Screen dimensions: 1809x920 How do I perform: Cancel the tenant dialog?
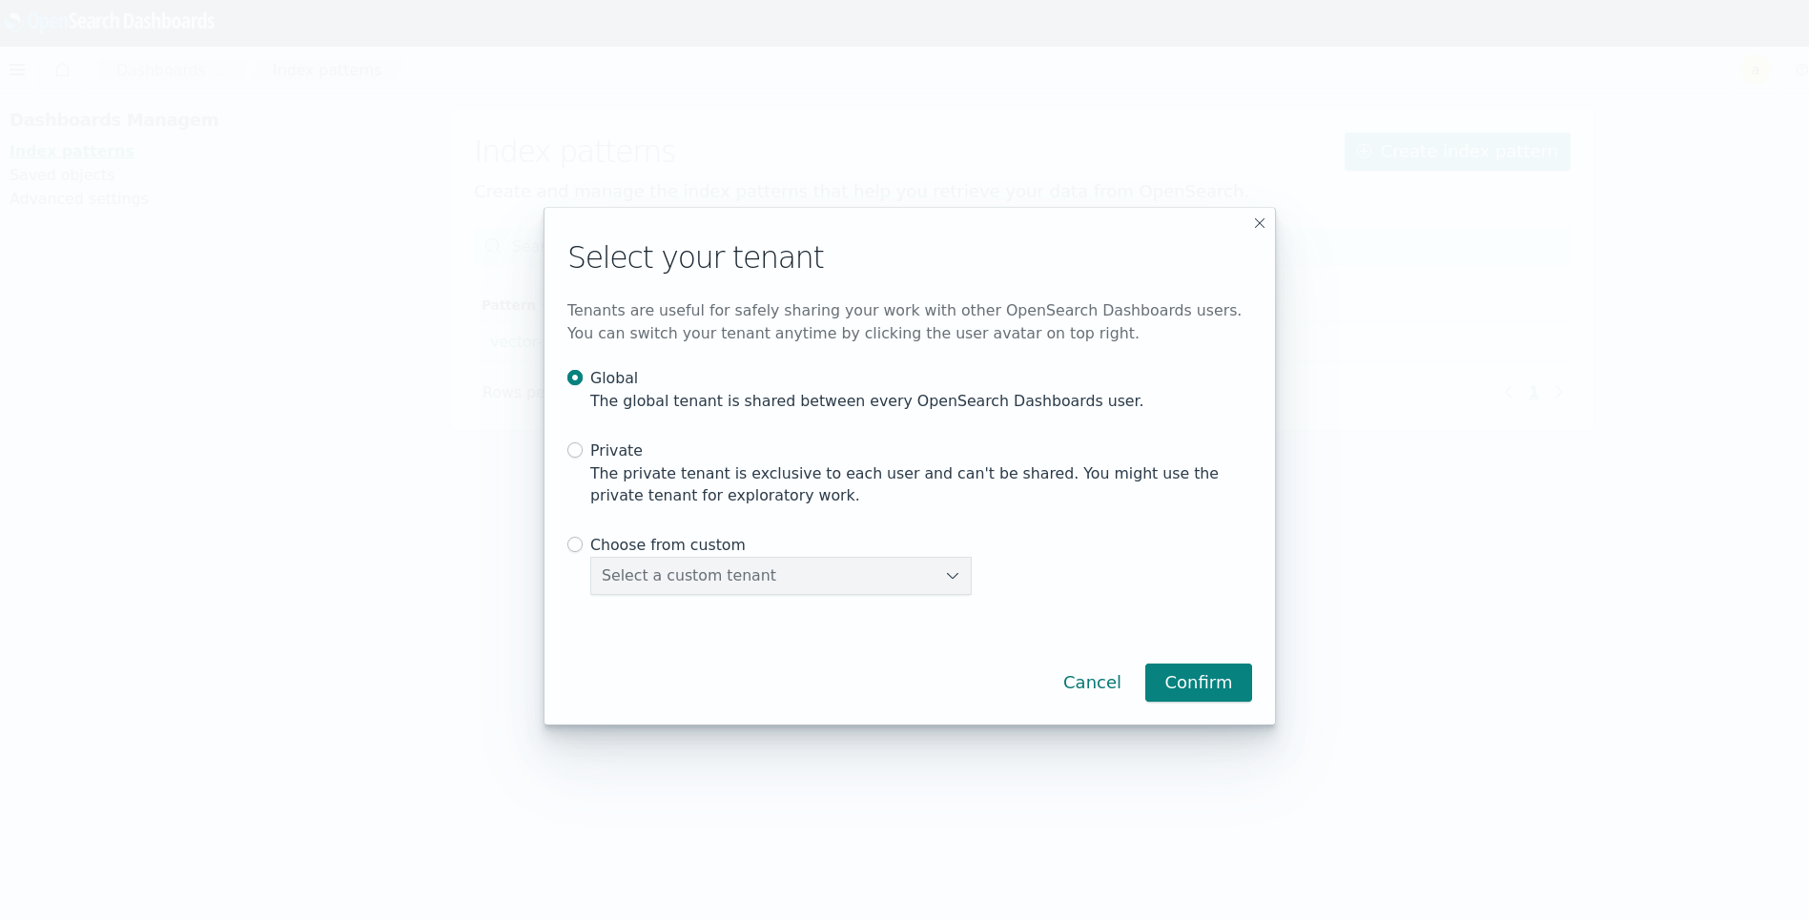click(1092, 683)
